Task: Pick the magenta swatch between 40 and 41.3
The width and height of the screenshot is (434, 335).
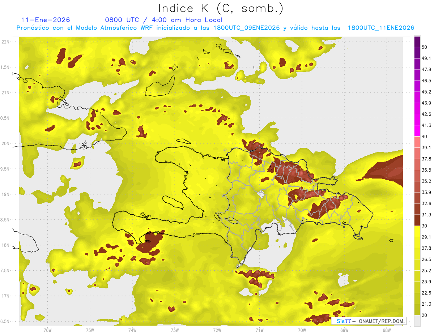Action: 417,131
